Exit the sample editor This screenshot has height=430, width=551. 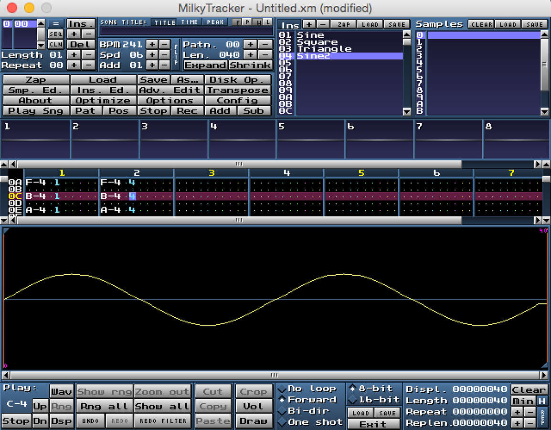click(x=373, y=424)
